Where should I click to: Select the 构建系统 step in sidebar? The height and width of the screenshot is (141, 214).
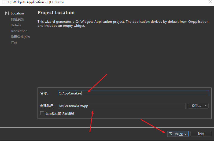click(x=17, y=19)
